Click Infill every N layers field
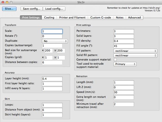The width and height of the screenshot is (162, 122). pyautogui.click(x=52, y=89)
